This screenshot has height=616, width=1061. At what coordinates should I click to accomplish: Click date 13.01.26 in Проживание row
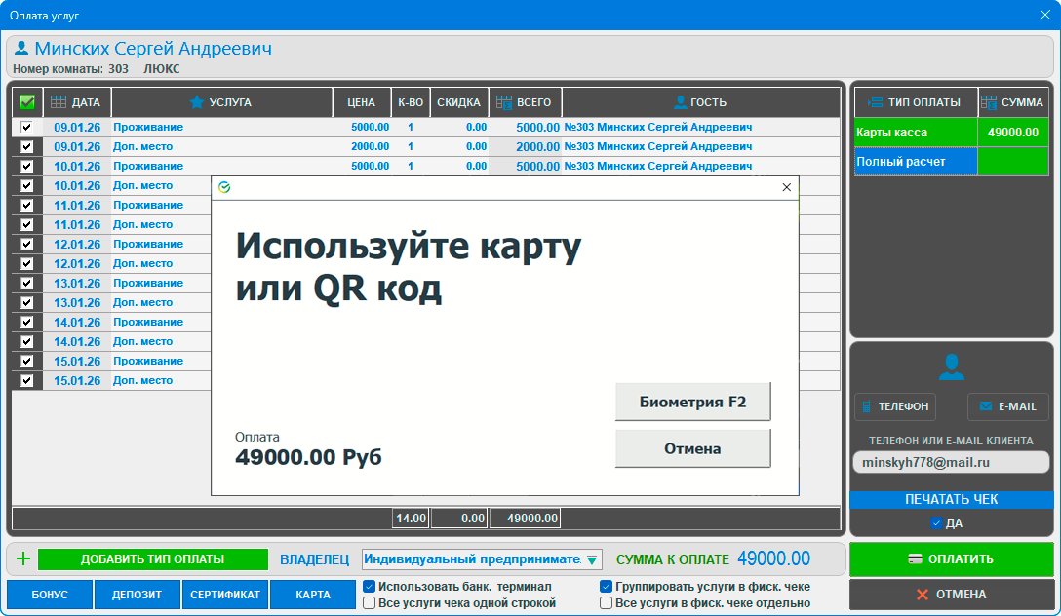(x=77, y=283)
